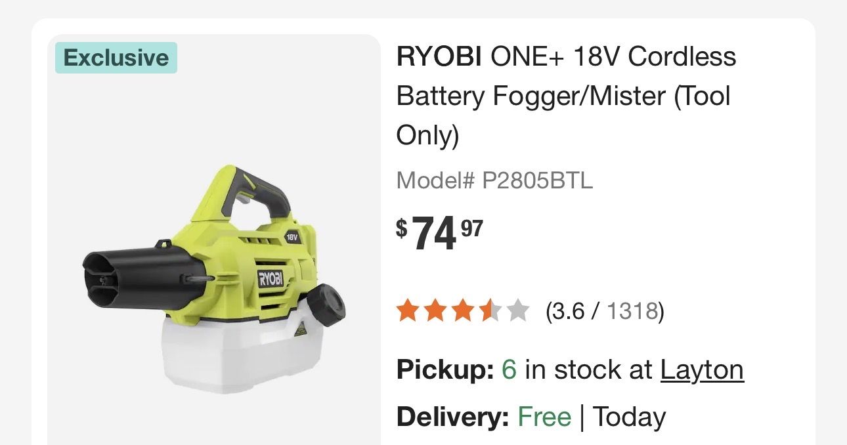The width and height of the screenshot is (847, 445).
Task: Click the bold Pickup label
Action: (445, 370)
